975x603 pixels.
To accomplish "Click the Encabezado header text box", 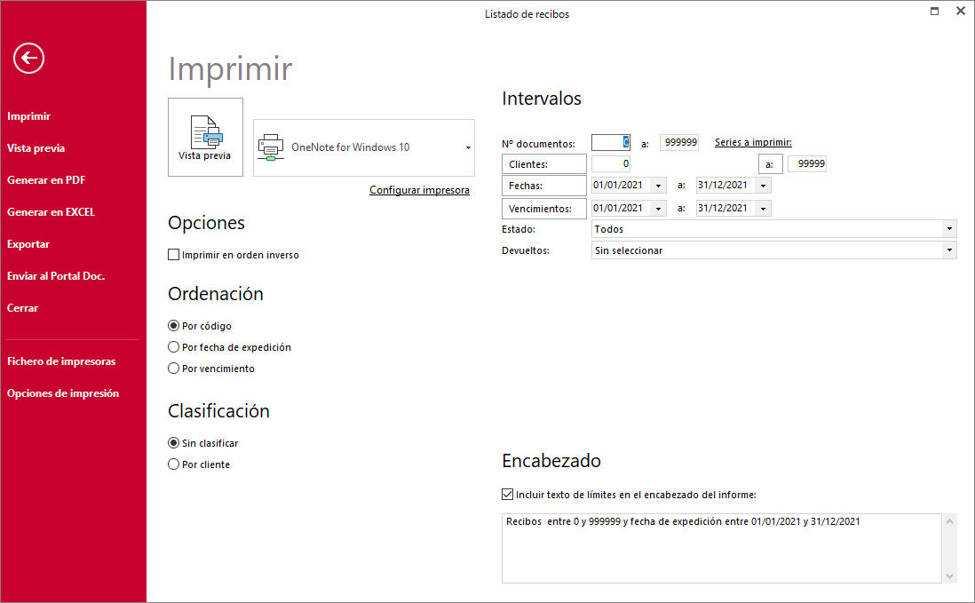I will coord(721,548).
